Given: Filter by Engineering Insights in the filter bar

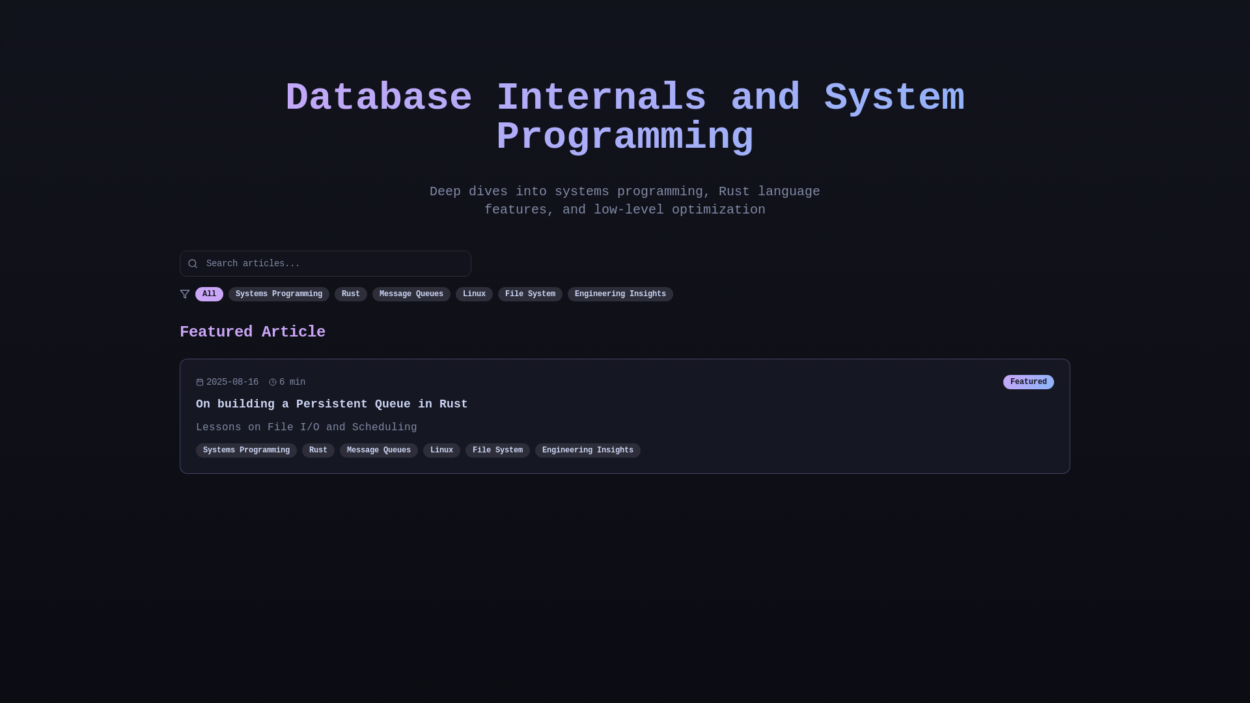Looking at the screenshot, I should (620, 294).
